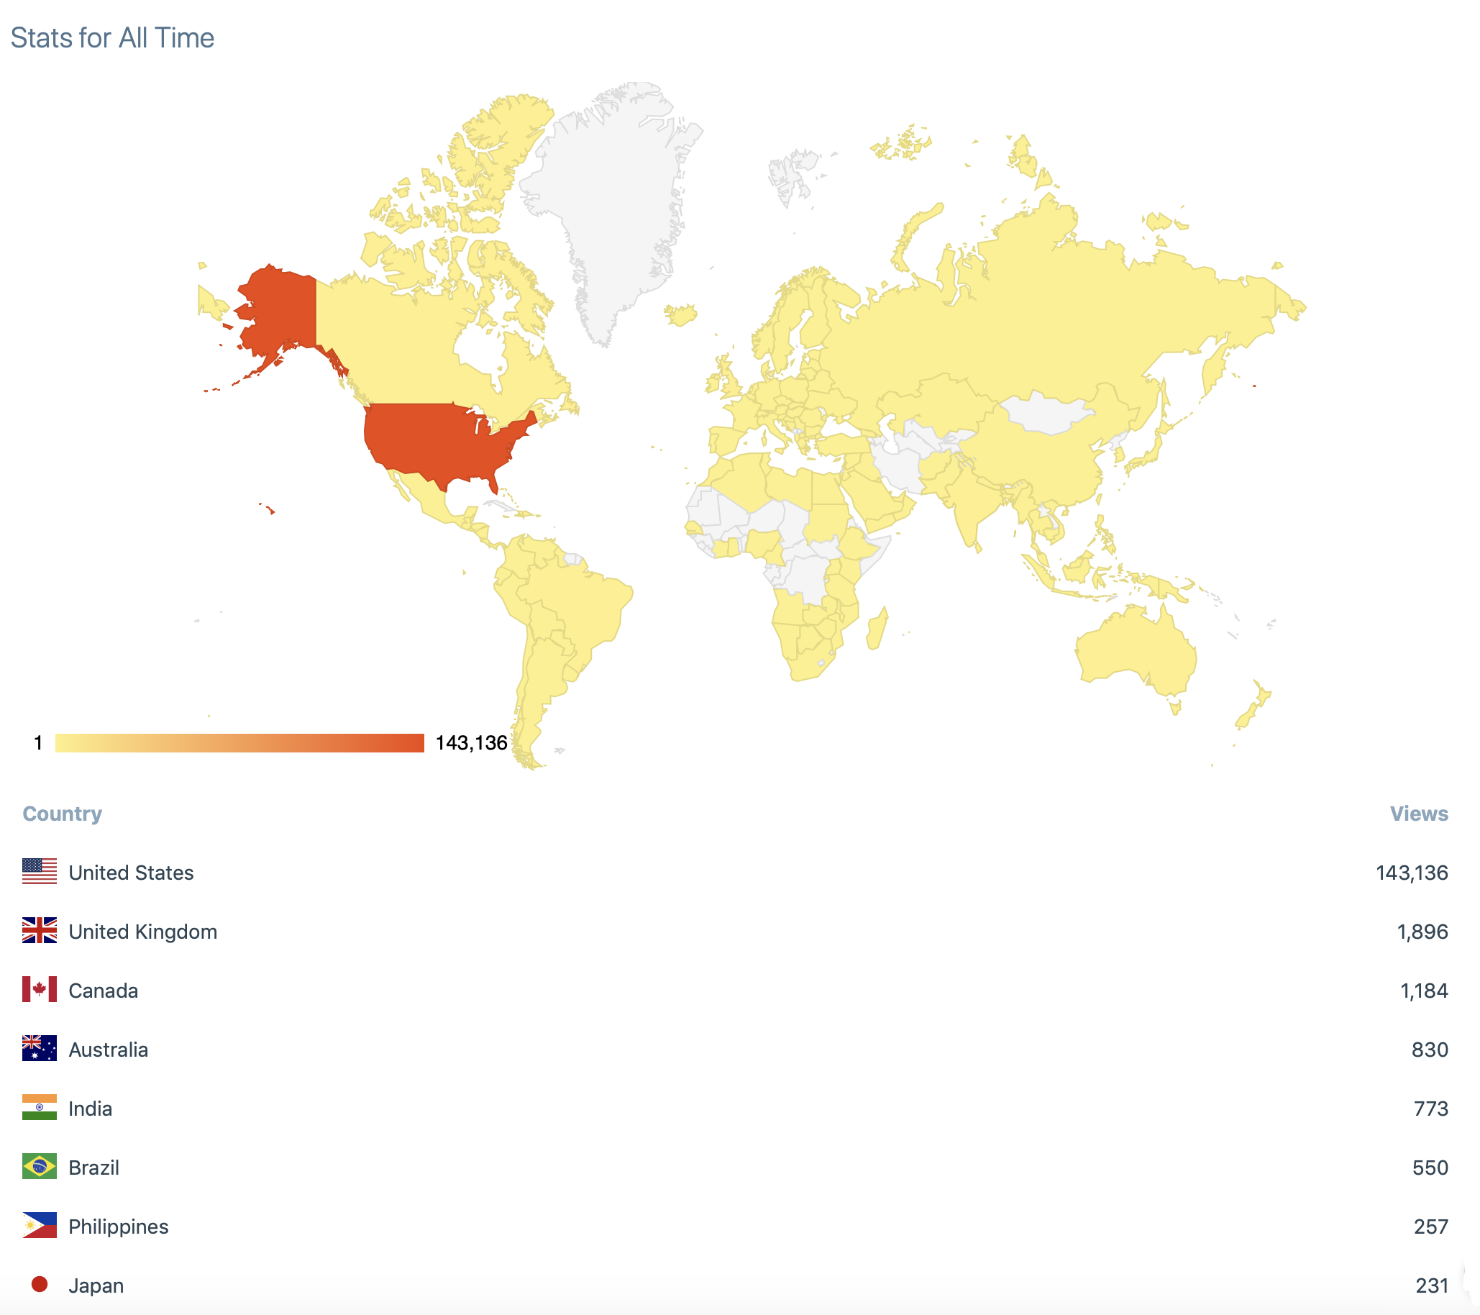The width and height of the screenshot is (1480, 1315).
Task: Click the Views column header
Action: point(1418,813)
